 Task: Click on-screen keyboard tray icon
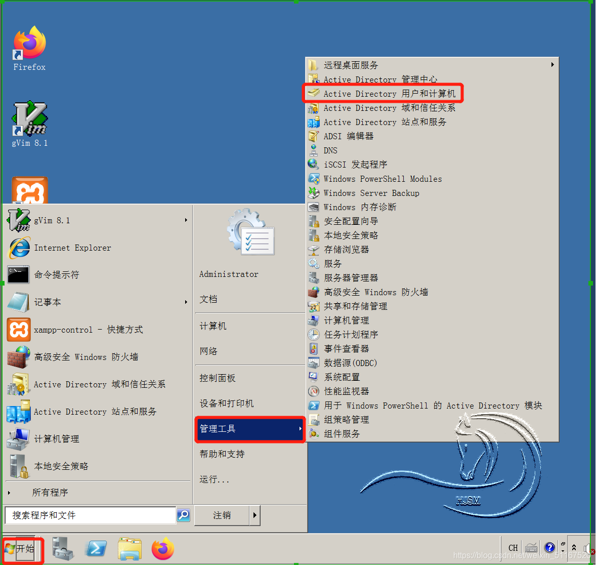(531, 548)
